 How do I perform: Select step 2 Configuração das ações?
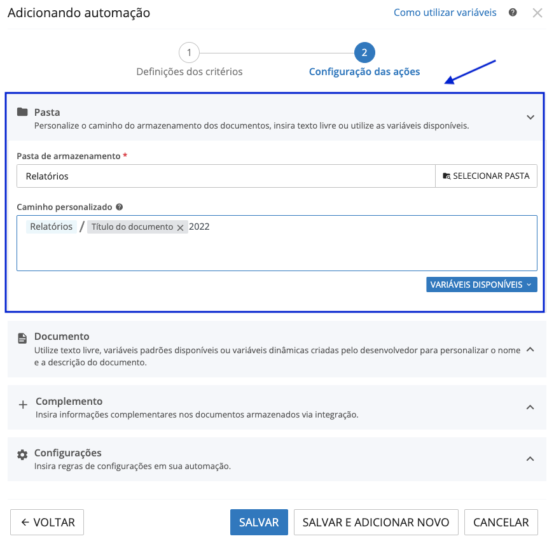point(364,52)
